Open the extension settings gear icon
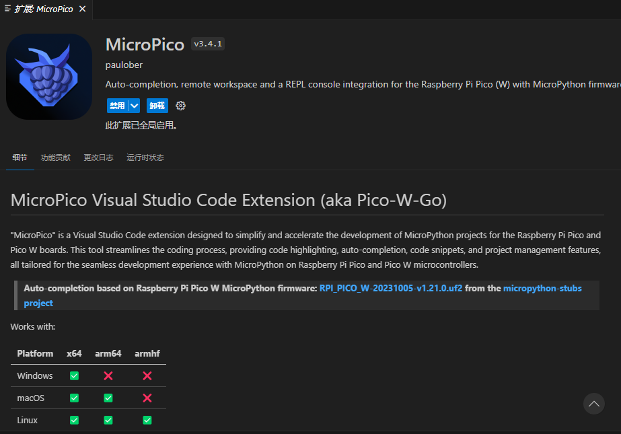 tap(180, 106)
